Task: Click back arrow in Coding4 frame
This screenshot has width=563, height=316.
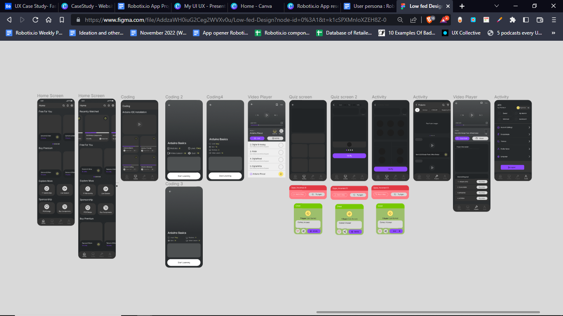Action: pos(211,105)
